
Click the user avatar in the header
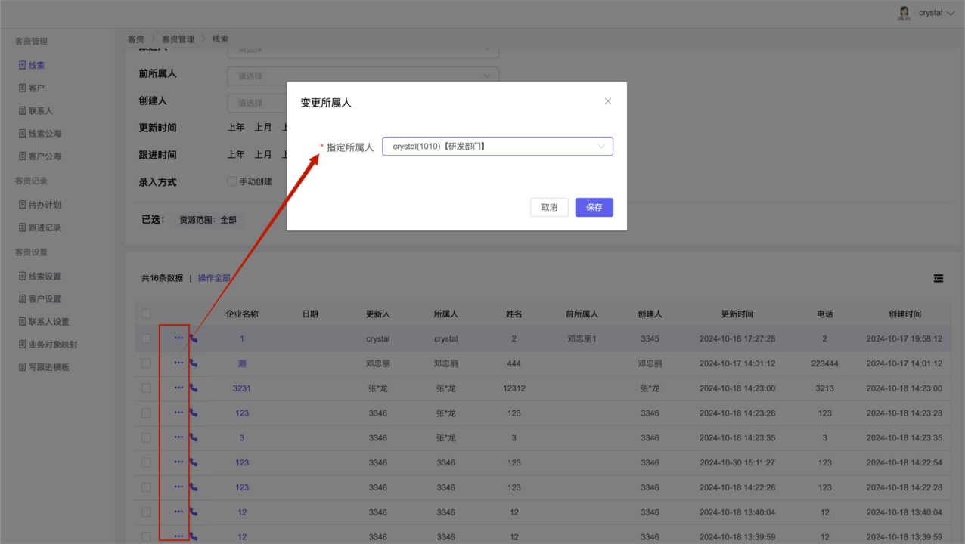(904, 13)
